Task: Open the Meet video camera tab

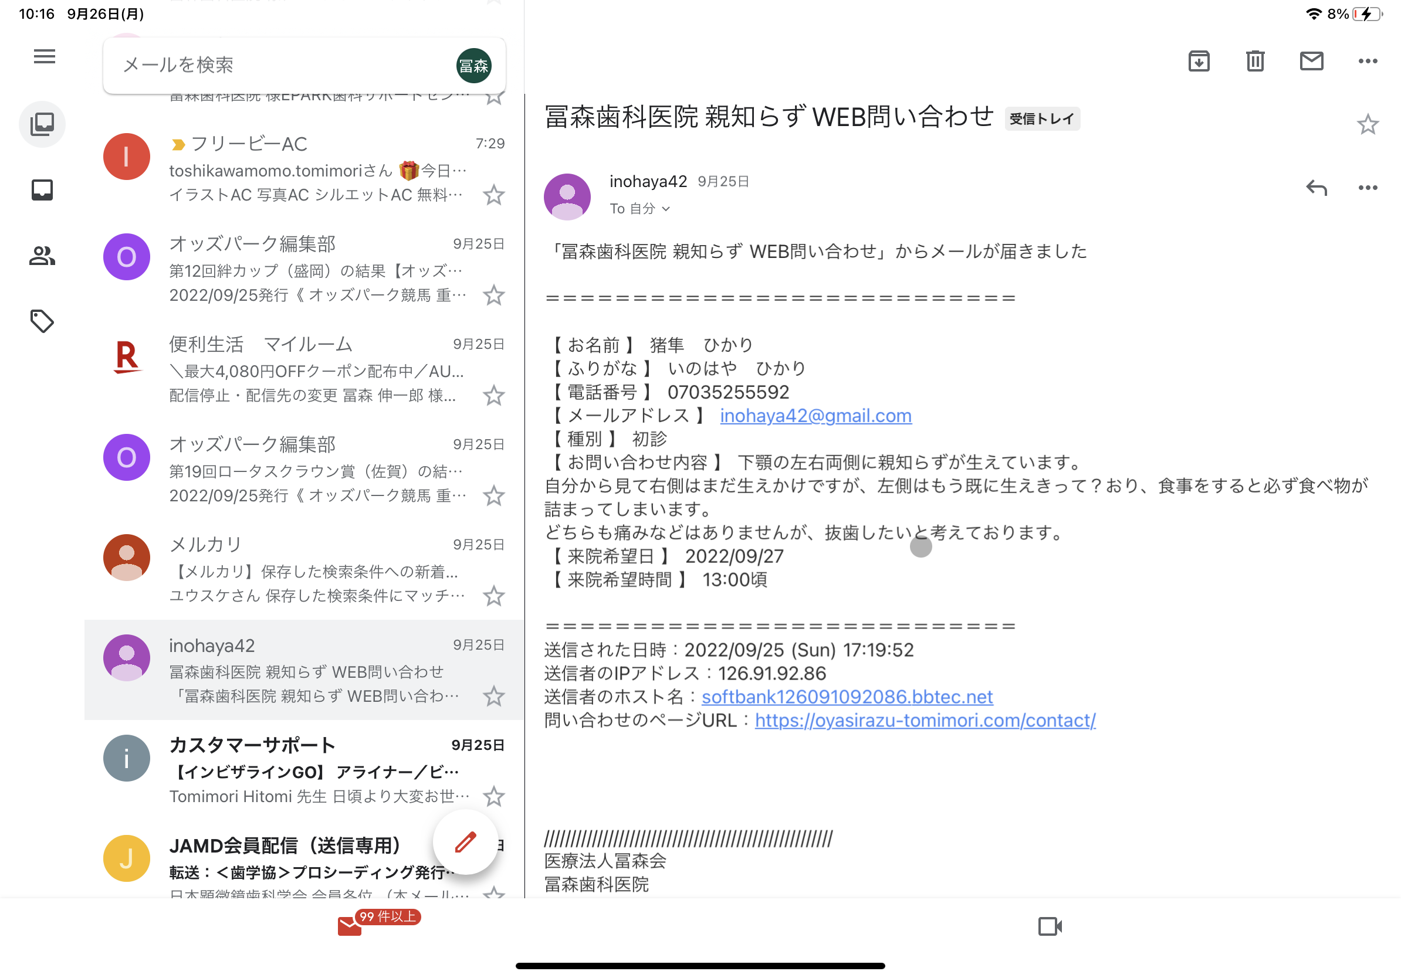Action: point(1050,926)
